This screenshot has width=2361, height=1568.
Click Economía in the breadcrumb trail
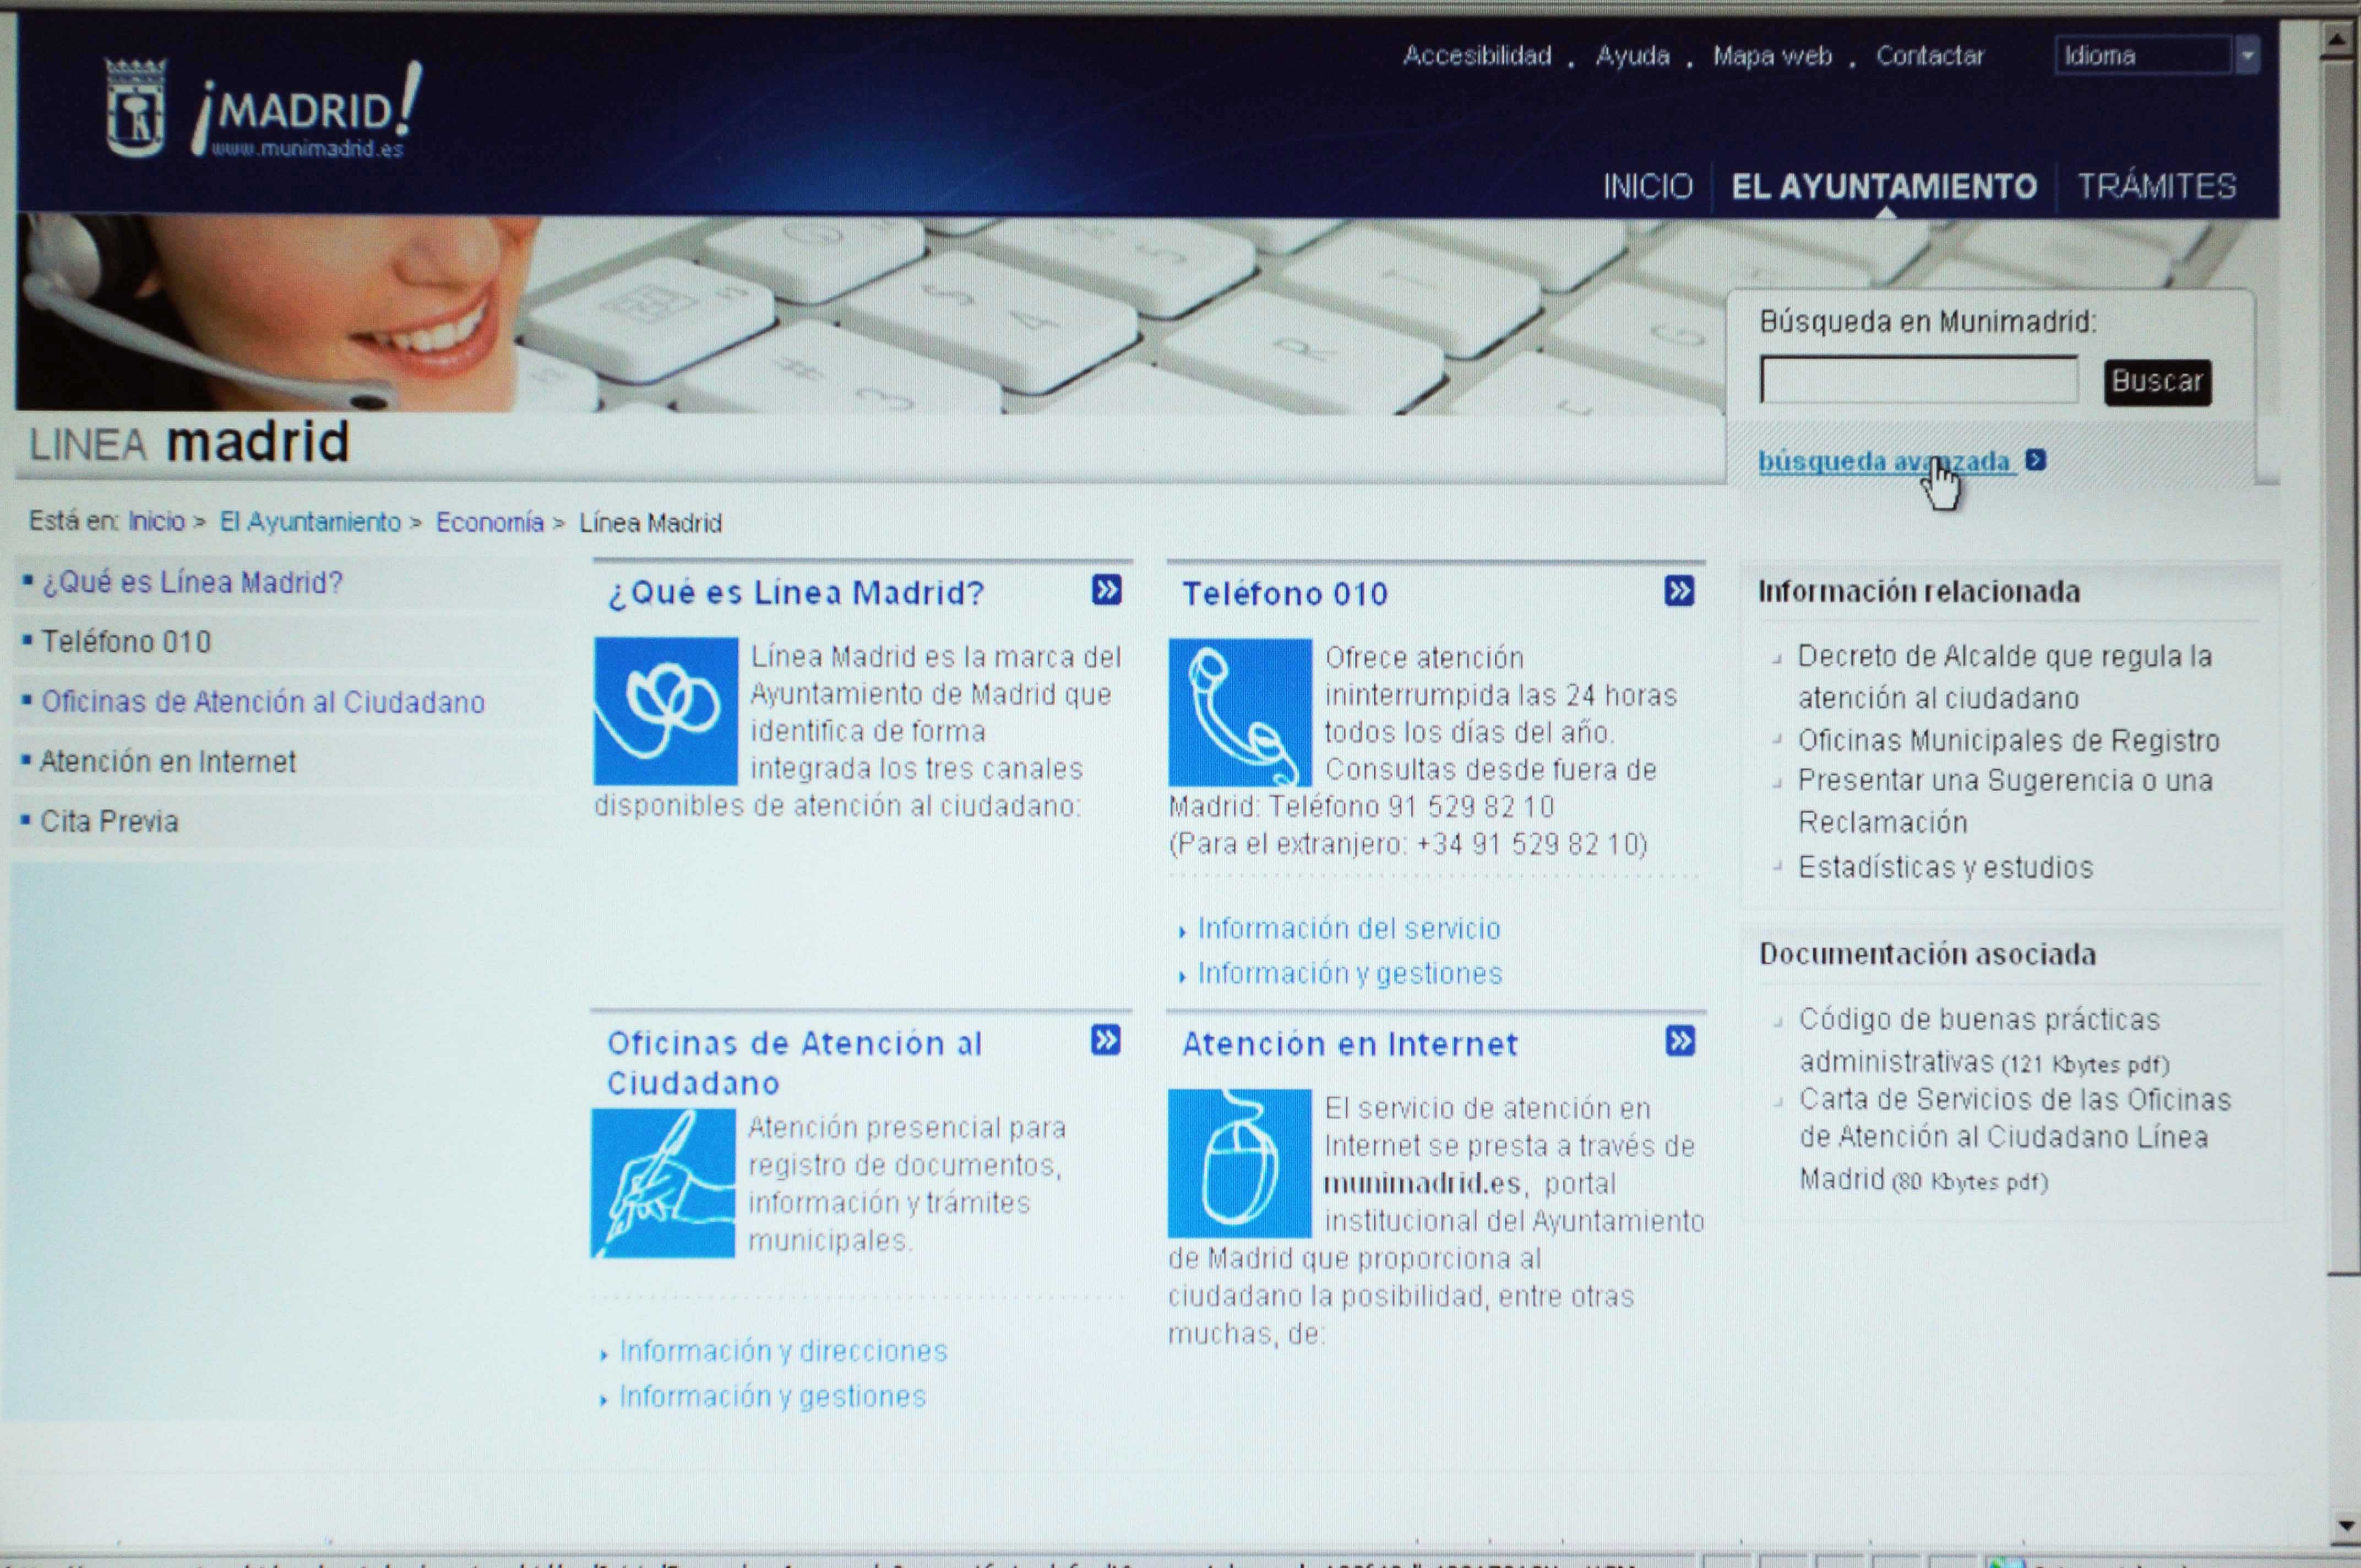coord(489,522)
